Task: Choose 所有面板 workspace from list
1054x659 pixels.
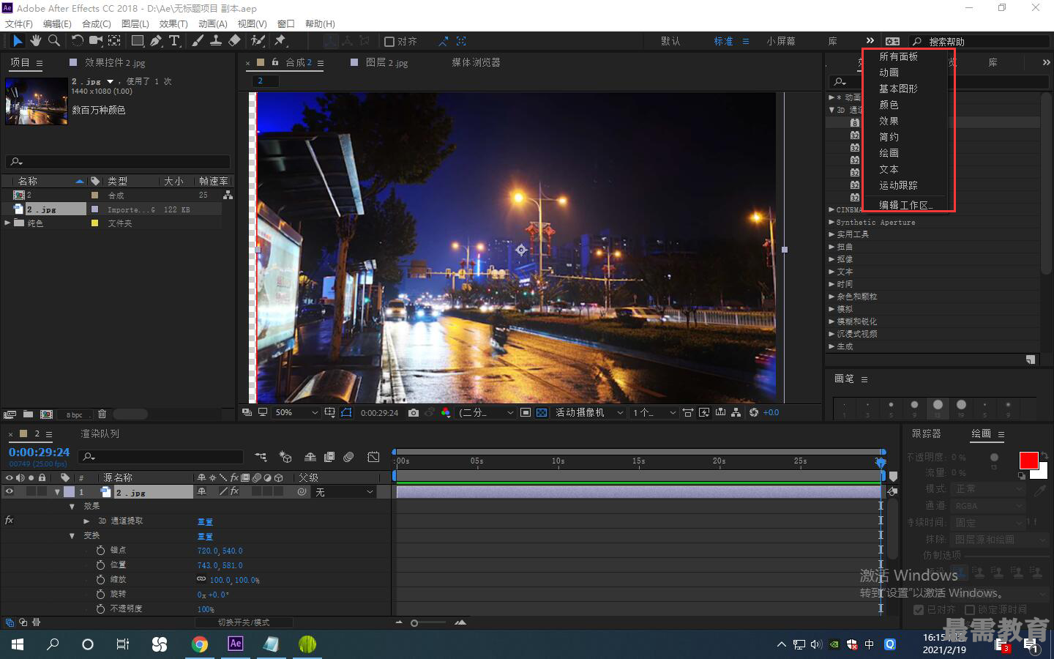Action: click(898, 56)
